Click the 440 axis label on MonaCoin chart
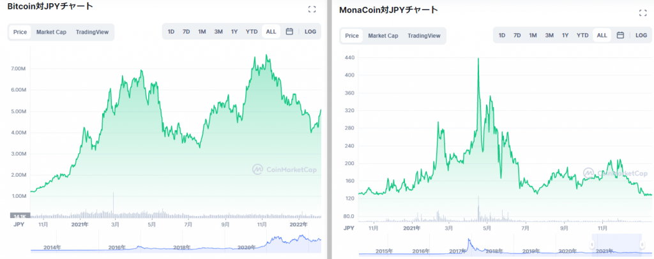Image resolution: width=654 pixels, height=259 pixels. pos(349,58)
